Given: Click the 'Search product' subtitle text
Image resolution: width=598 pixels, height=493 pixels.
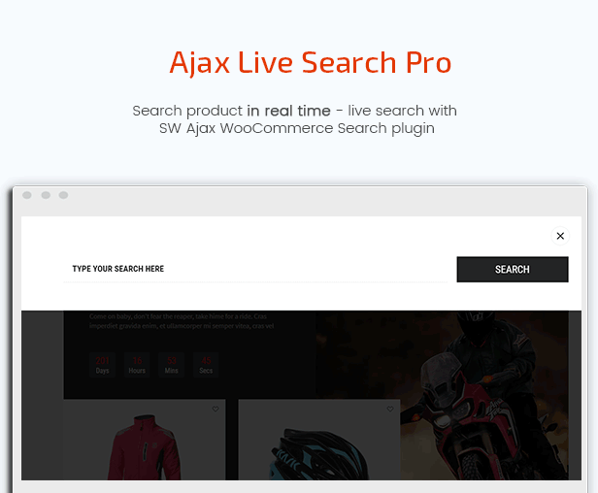Looking at the screenshot, I should 187,111.
